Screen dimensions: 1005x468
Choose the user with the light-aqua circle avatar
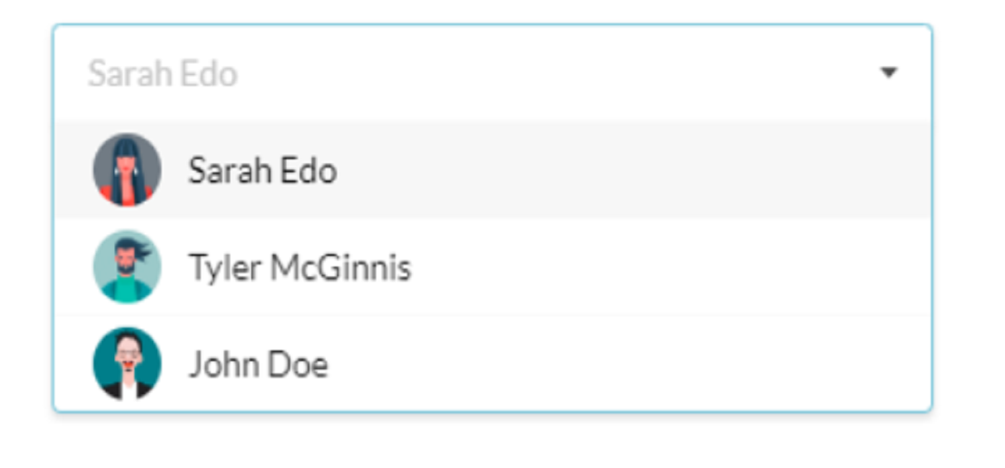[492, 267]
